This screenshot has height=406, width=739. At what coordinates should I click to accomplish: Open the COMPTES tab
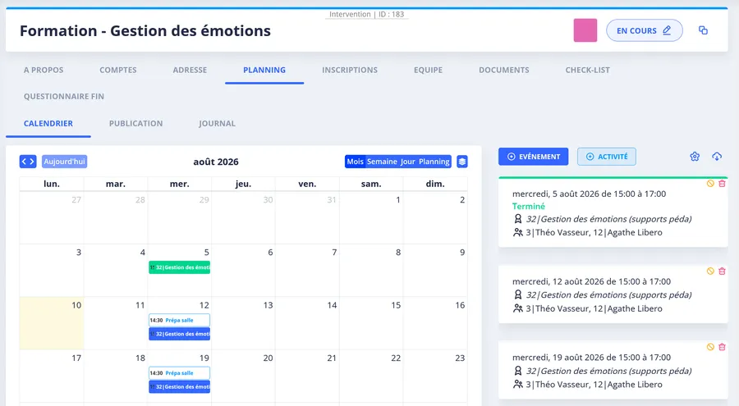pos(117,70)
